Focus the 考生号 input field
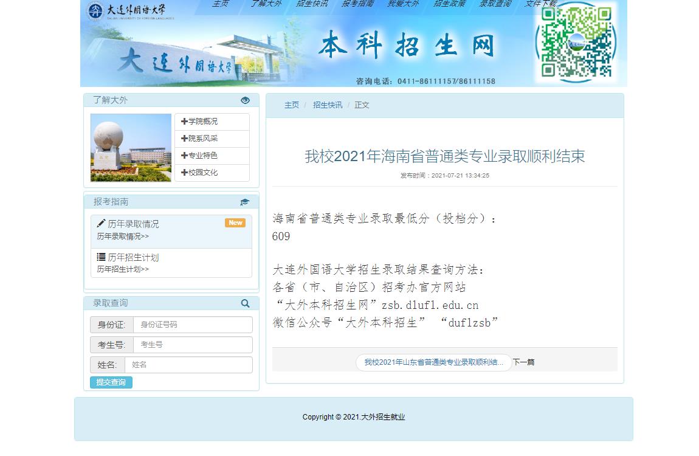The height and width of the screenshot is (456, 699). 193,345
